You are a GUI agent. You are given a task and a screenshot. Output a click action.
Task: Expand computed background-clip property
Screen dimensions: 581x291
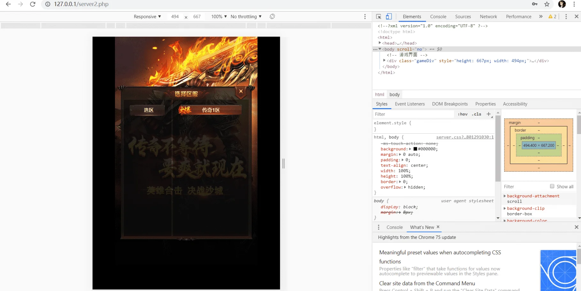point(505,208)
